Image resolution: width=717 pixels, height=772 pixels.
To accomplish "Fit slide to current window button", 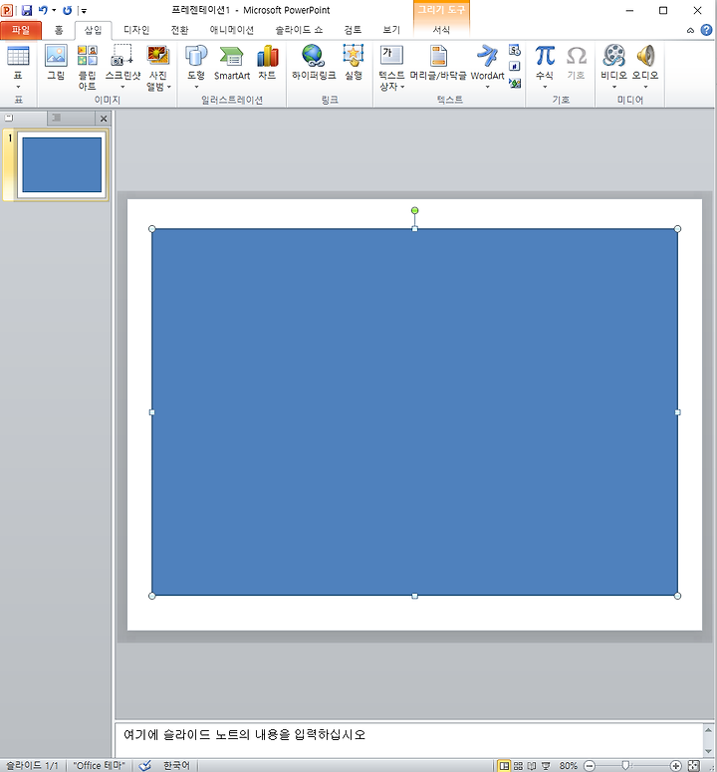I will tap(693, 766).
